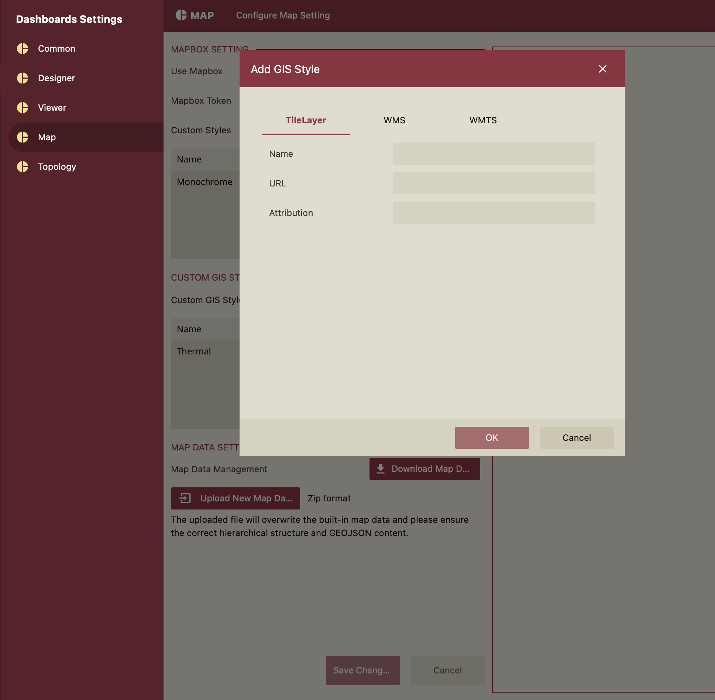Select the TileLayer tab
Screen dimensions: 715x700
click(306, 120)
